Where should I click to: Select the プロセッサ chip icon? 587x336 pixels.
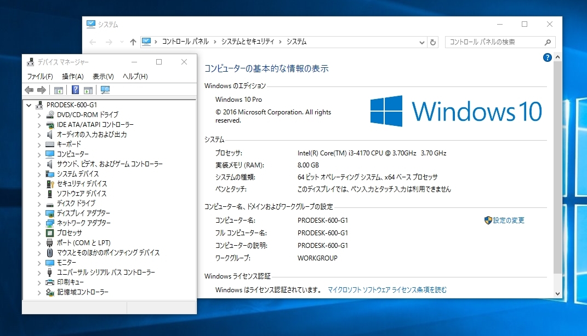click(x=50, y=233)
